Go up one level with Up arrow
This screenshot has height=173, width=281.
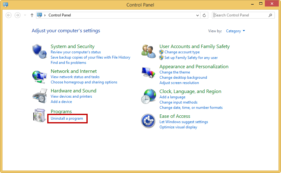click(32, 15)
